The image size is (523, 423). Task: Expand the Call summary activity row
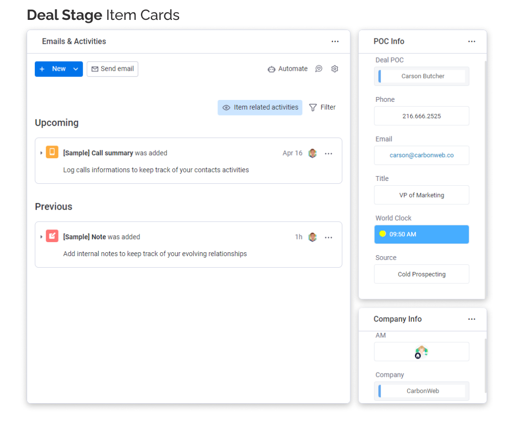coord(41,153)
